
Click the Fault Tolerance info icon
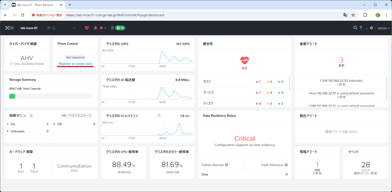[x=286, y=165]
